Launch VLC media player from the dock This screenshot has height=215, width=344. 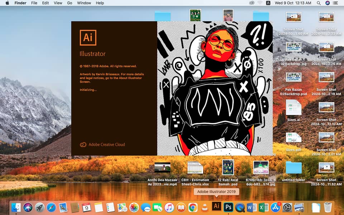point(205,207)
